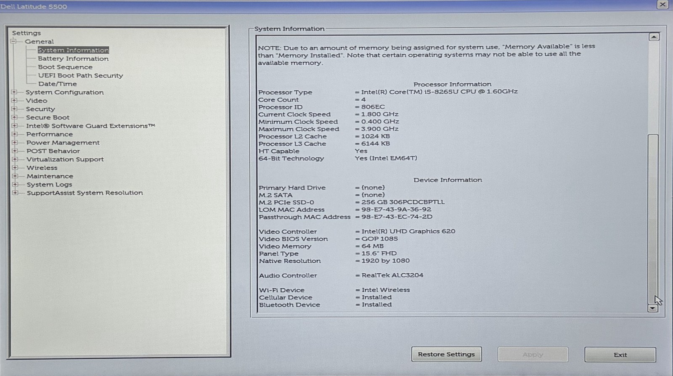The image size is (673, 376).
Task: Select System Information in the tree
Action: pos(73,50)
